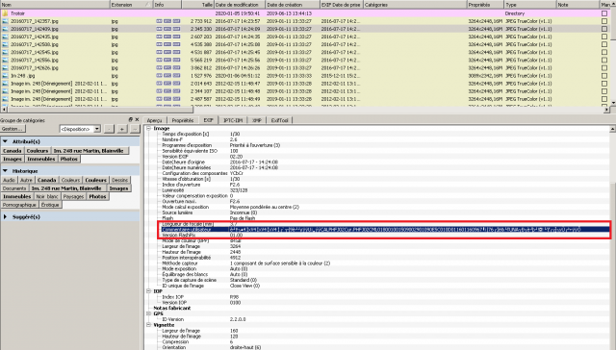The width and height of the screenshot is (616, 350).
Task: Collapse the Attribué(s) section
Action: click(x=5, y=141)
